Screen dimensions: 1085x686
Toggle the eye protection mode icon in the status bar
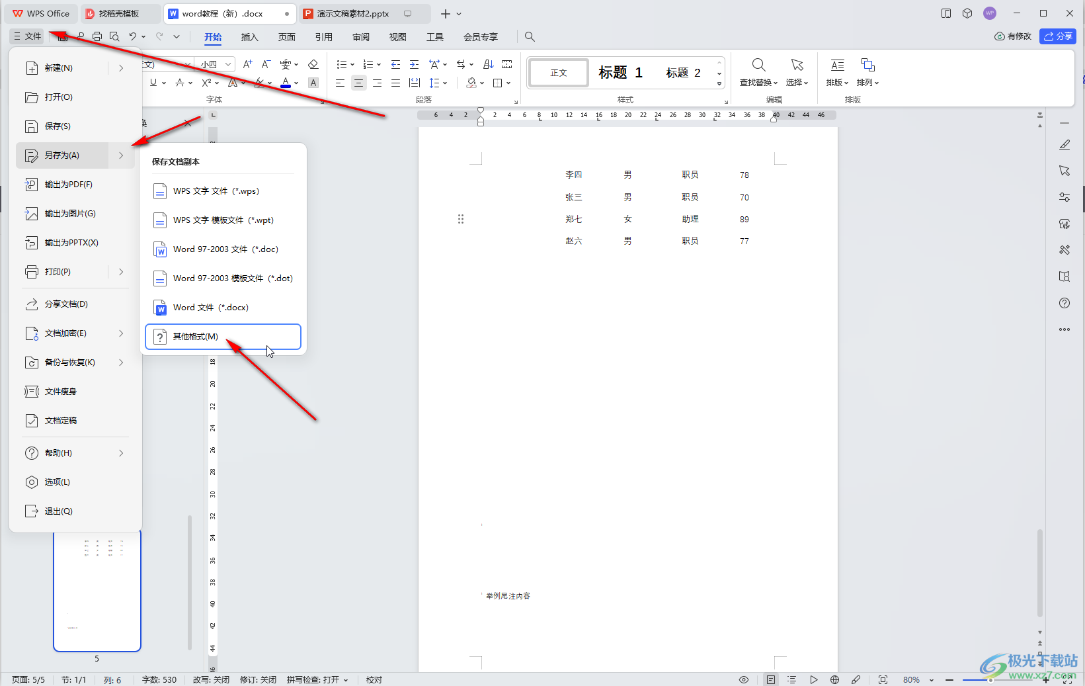point(744,679)
